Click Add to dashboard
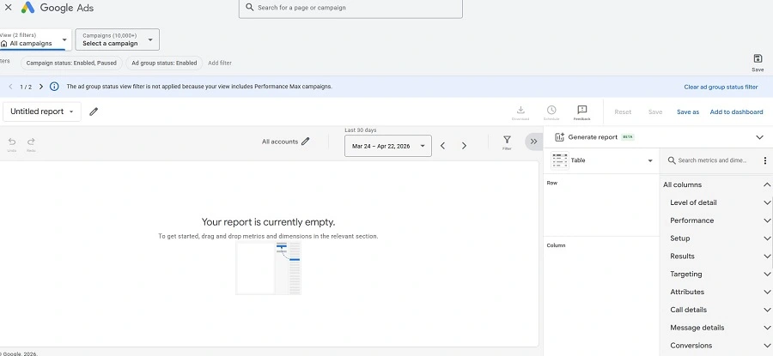773x356 pixels. tap(736, 112)
